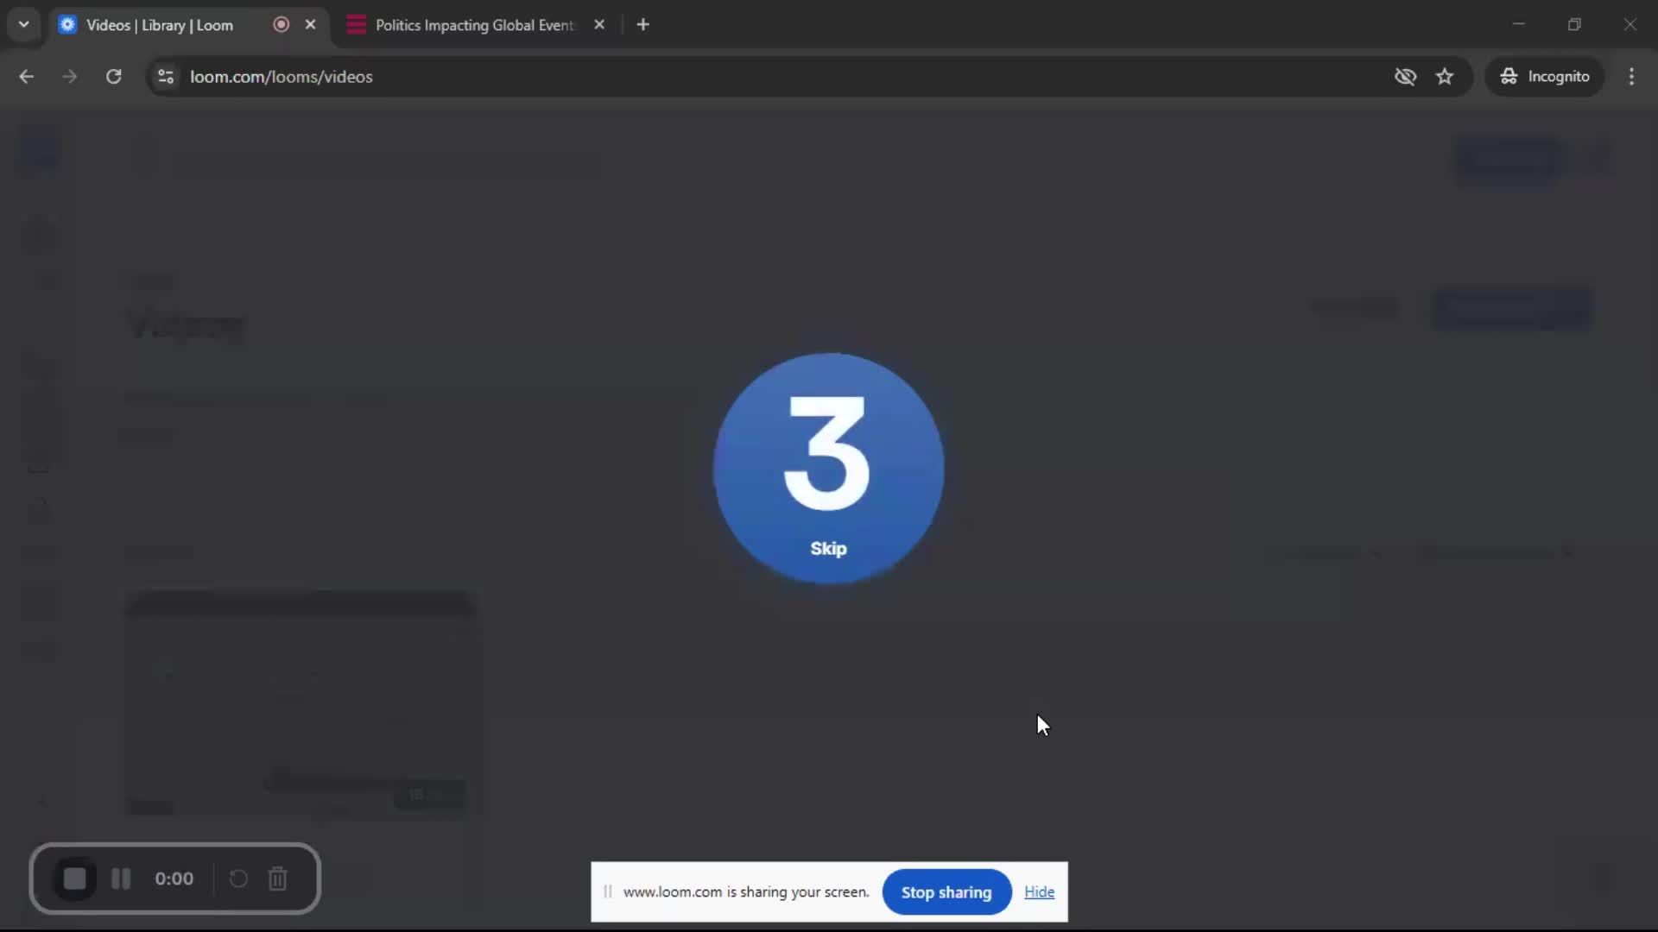Click the Incognito badge icon
The height and width of the screenshot is (932, 1658).
(x=1509, y=76)
